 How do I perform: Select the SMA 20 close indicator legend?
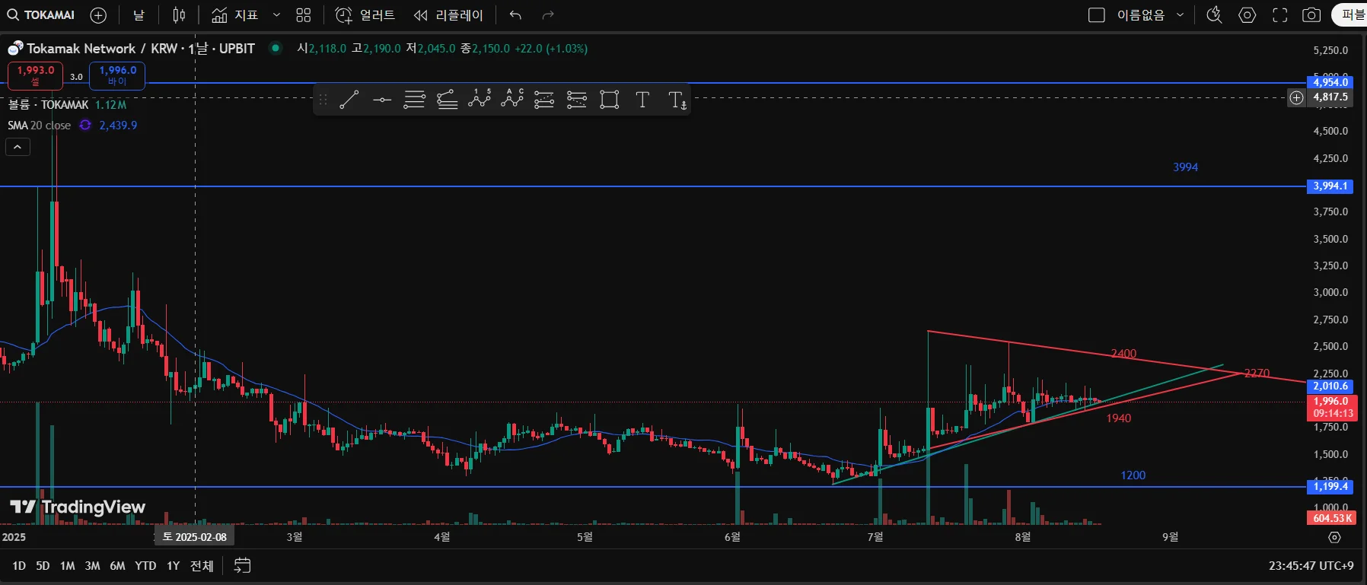point(40,126)
